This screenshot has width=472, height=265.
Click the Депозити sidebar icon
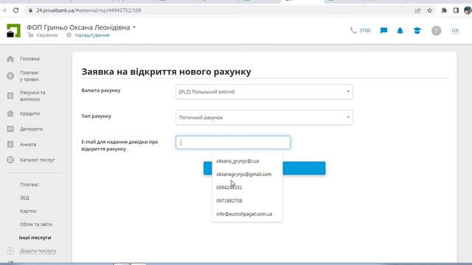10,129
